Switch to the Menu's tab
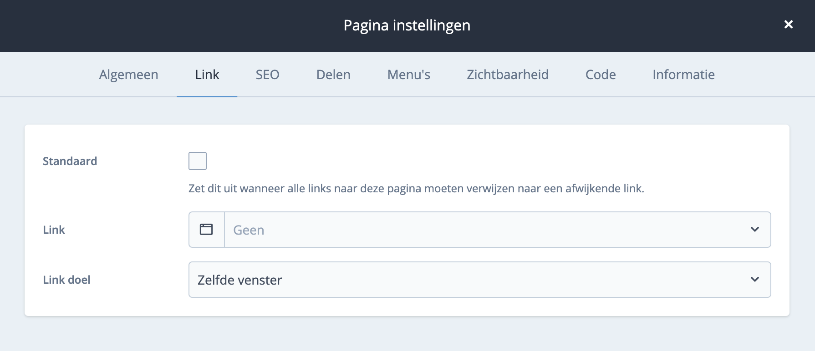Screen dimensions: 815x351 pyautogui.click(x=408, y=75)
